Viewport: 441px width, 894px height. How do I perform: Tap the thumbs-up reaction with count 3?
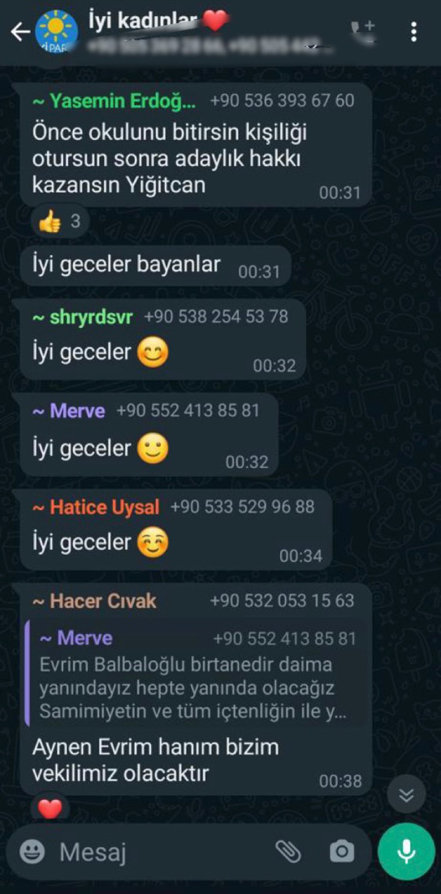pos(60,222)
